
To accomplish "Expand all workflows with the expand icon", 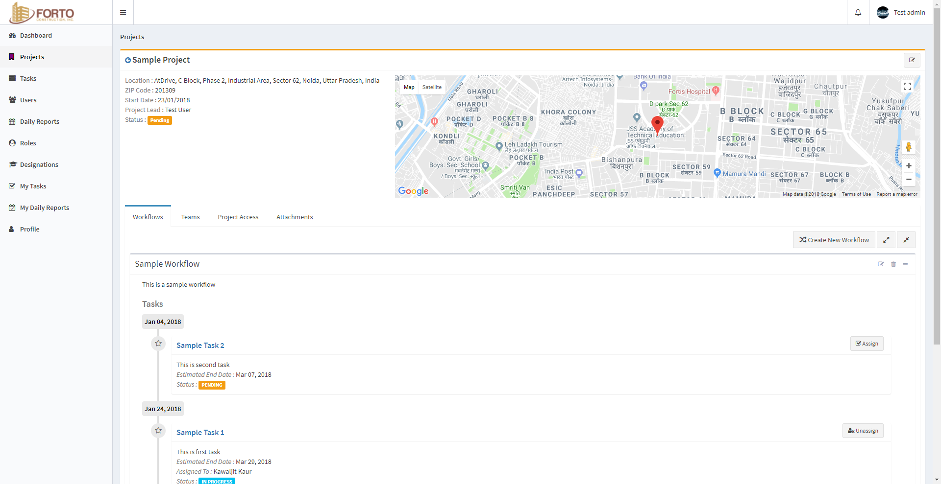I will tap(886, 240).
